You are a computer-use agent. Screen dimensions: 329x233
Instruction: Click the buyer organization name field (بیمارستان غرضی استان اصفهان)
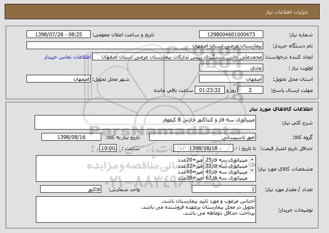145,46
